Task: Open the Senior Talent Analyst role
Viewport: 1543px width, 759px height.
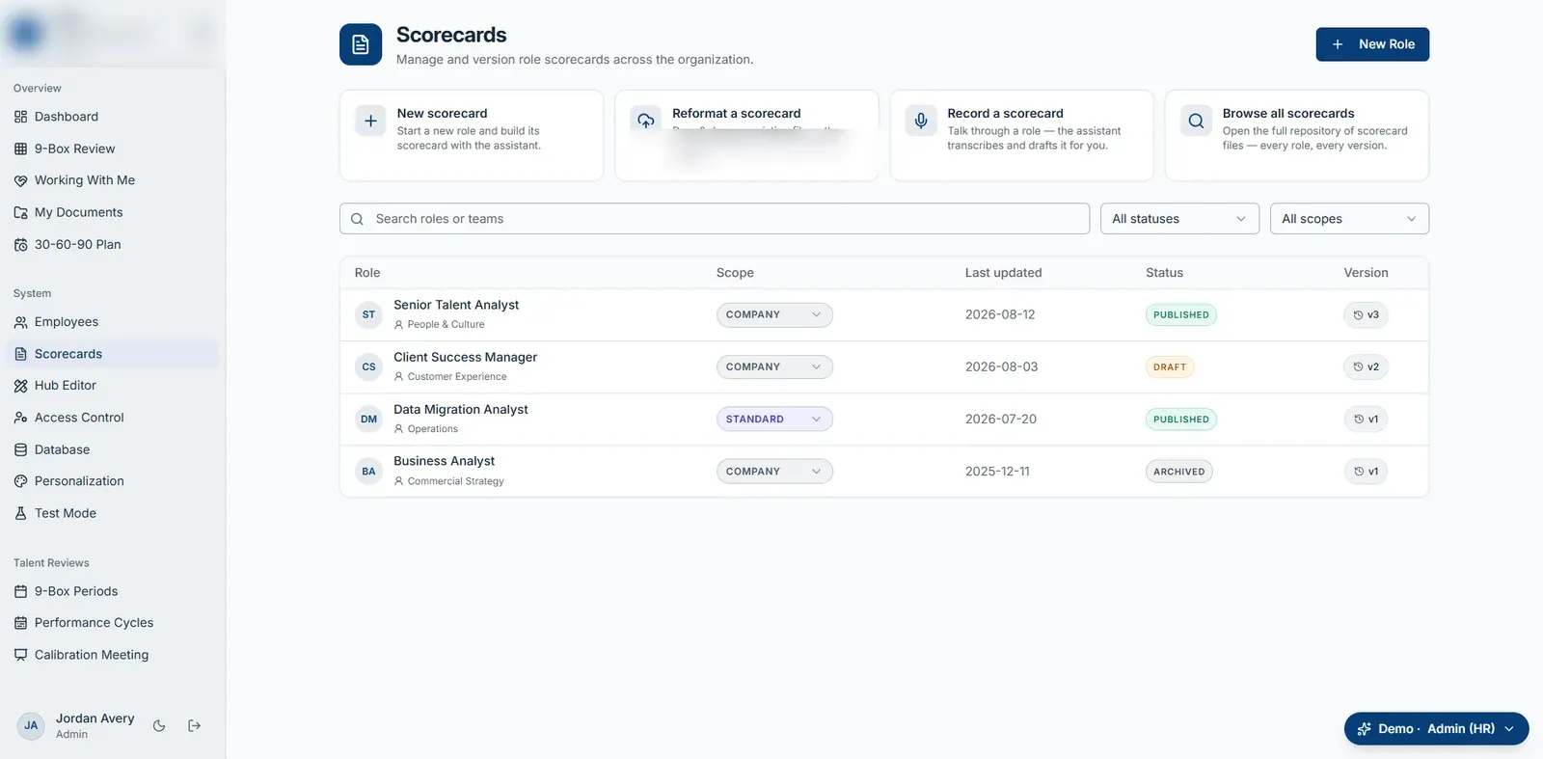Action: click(x=456, y=305)
